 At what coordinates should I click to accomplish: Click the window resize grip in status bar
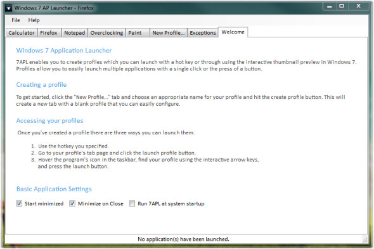click(x=365, y=239)
